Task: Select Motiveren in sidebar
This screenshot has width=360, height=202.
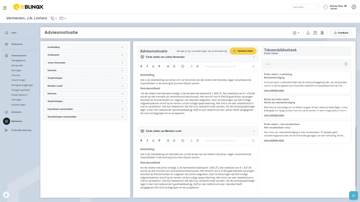Action: coord(16,121)
